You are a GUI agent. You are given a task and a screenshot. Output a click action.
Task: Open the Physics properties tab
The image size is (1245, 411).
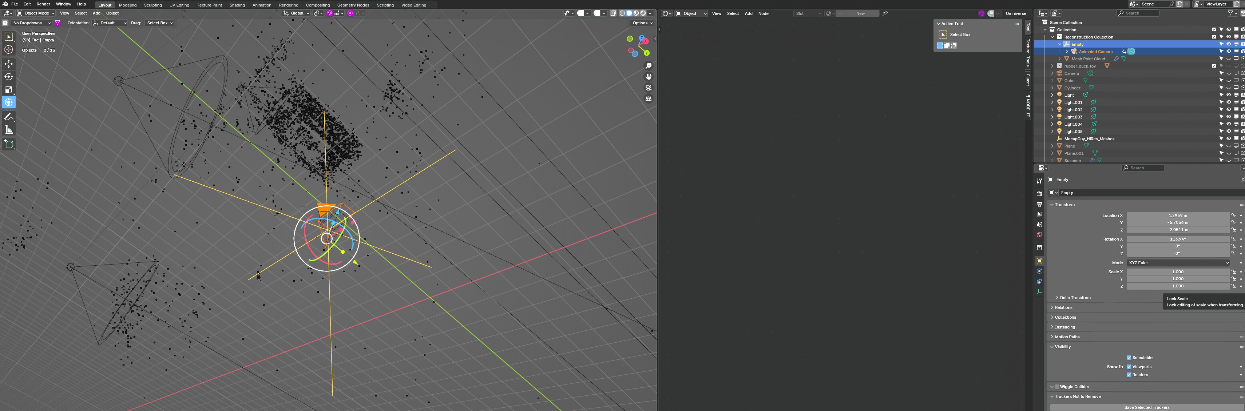(1039, 271)
